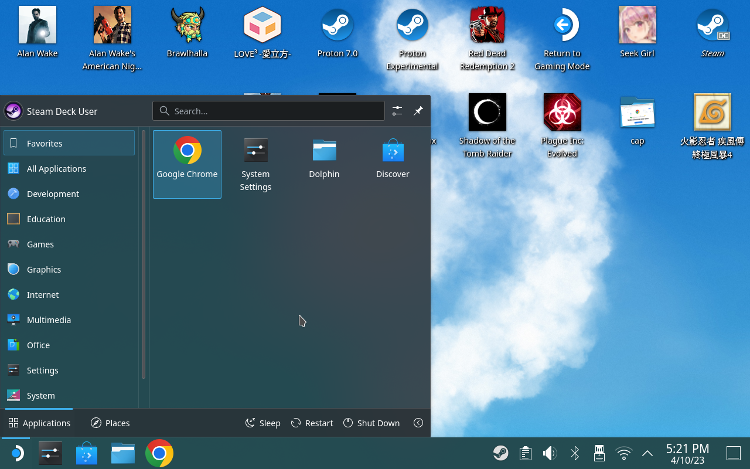Click the launcher search field
Viewport: 750px width, 469px height.
click(268, 111)
